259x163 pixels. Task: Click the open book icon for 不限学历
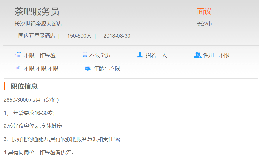click(x=85, y=55)
